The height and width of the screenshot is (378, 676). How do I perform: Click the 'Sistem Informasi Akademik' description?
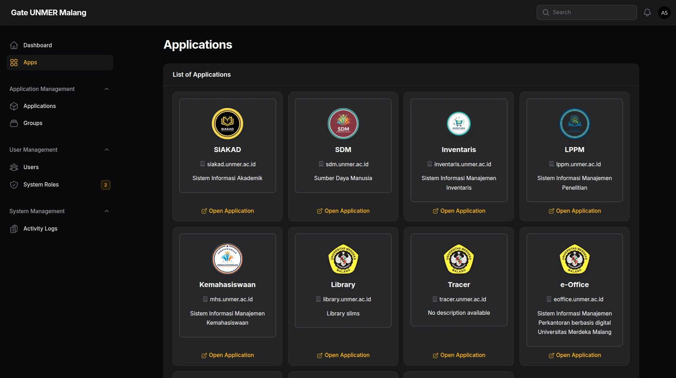(x=227, y=178)
